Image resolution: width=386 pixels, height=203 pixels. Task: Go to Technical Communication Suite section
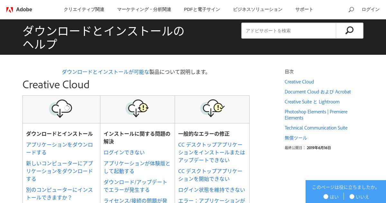(x=316, y=128)
